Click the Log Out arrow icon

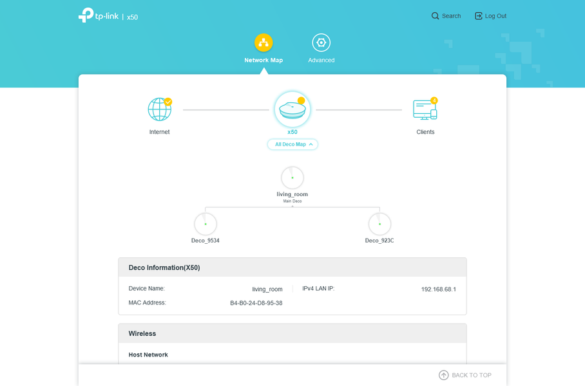(x=478, y=16)
